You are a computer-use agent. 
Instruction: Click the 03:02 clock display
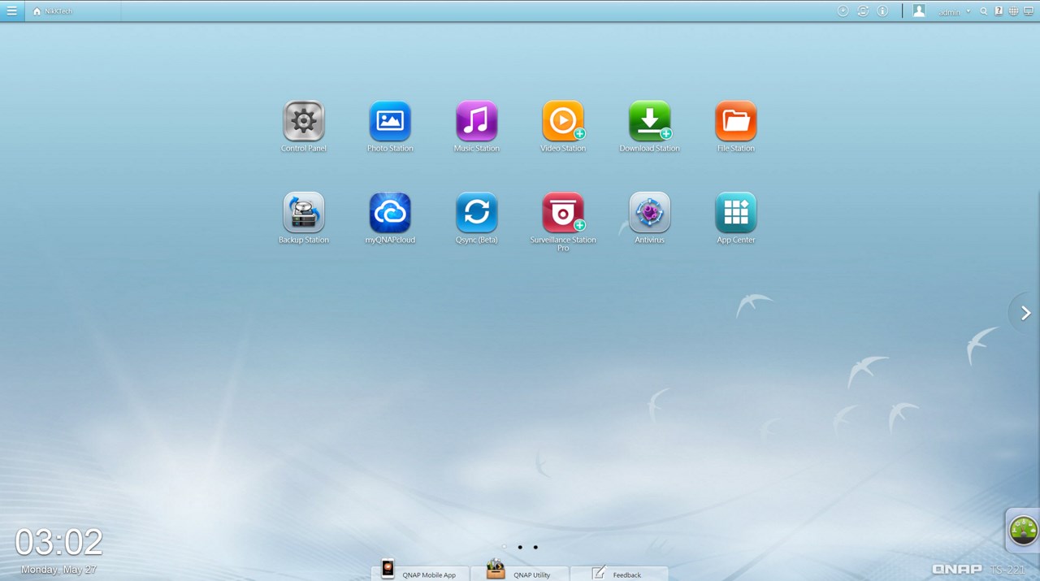click(59, 542)
